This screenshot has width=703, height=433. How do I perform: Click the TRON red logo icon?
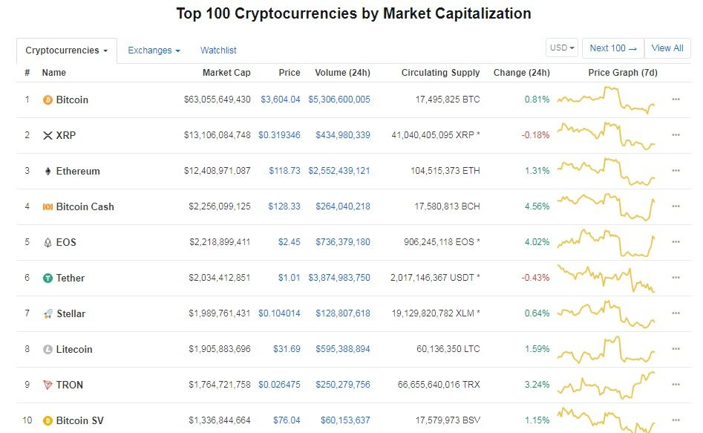(x=48, y=385)
